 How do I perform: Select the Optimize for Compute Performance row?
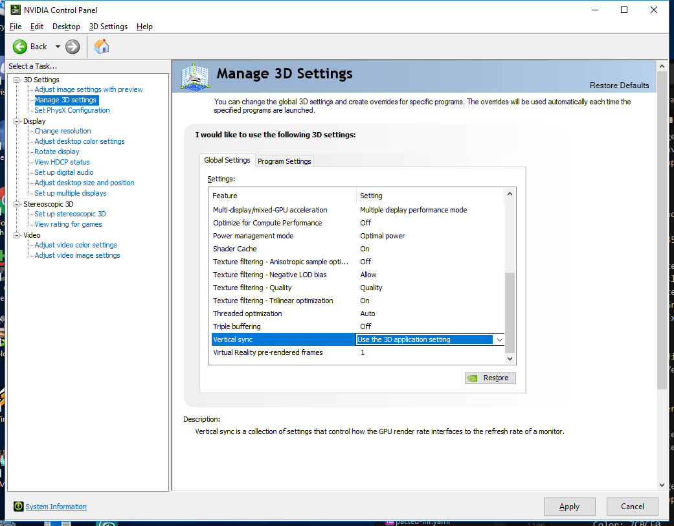357,223
